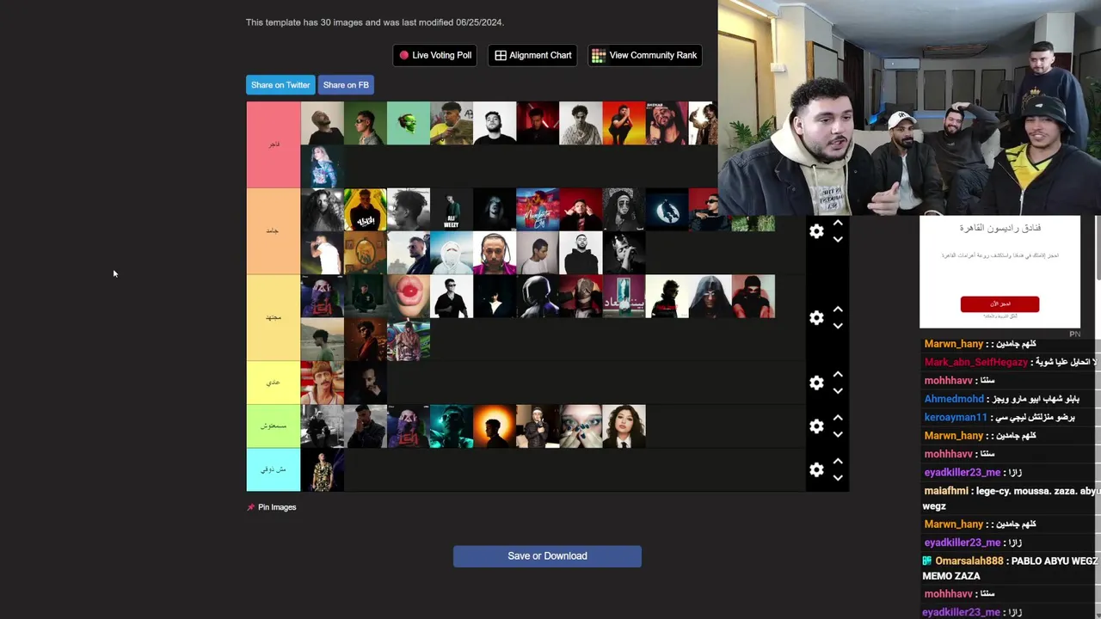
Task: Open the Live Voting Poll
Action: coord(435,55)
